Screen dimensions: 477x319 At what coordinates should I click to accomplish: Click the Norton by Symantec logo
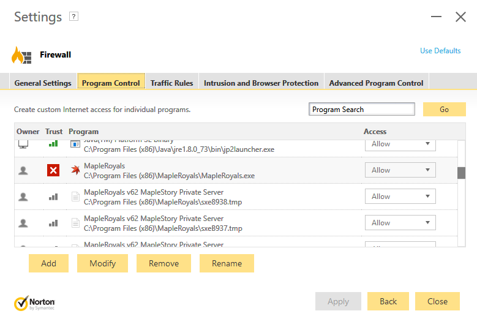tap(35, 303)
